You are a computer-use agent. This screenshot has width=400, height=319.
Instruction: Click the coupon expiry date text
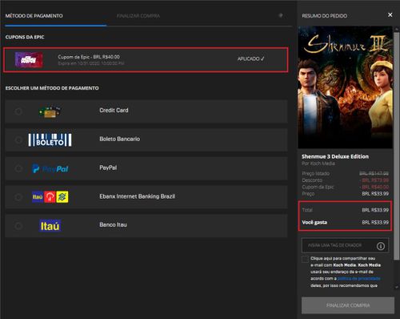pyautogui.click(x=91, y=63)
